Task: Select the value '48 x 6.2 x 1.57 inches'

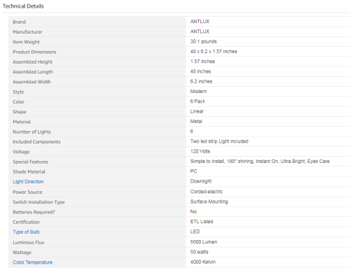Action: tap(213, 51)
